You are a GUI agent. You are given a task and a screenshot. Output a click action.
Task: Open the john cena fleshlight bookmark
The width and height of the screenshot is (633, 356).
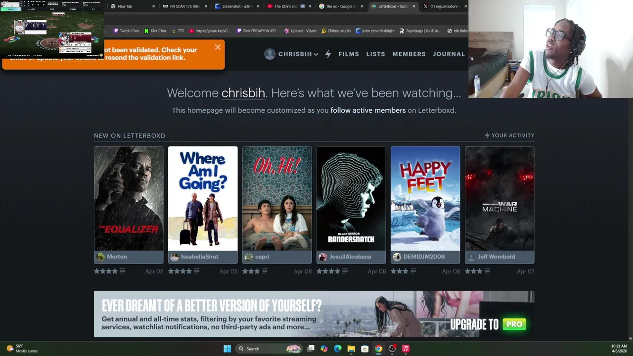point(375,31)
